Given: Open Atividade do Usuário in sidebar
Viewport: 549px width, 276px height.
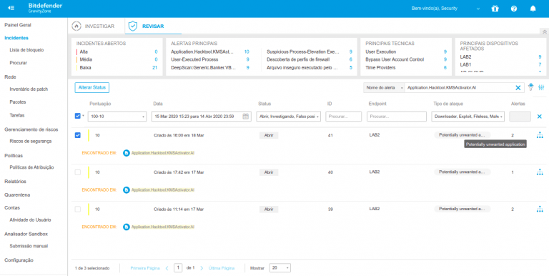Looking at the screenshot, I should (30, 220).
